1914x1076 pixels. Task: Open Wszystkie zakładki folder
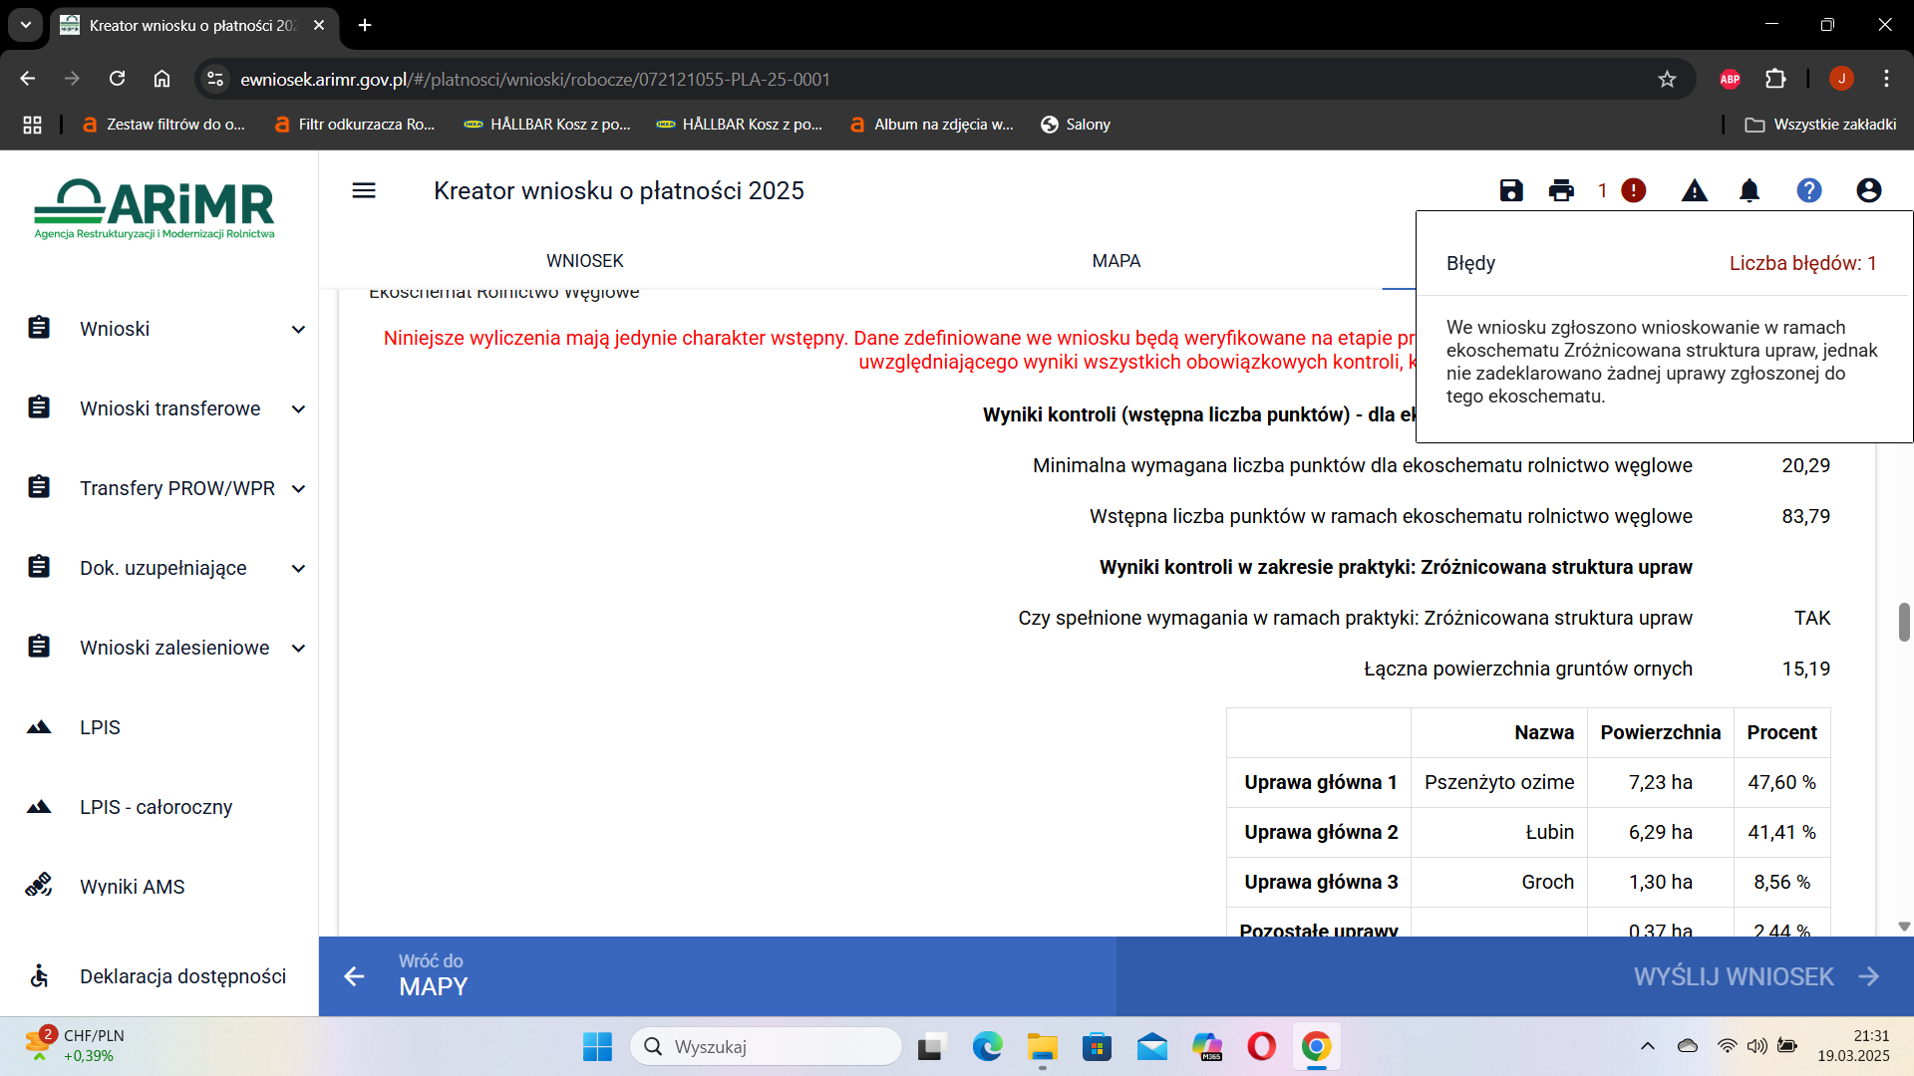[x=1820, y=125]
